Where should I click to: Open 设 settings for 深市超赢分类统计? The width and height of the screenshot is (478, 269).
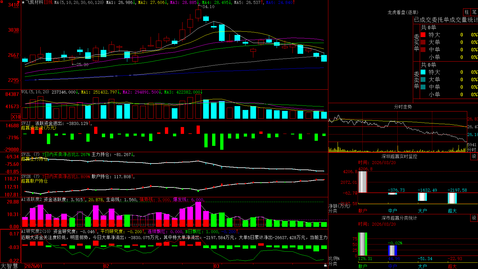(474, 218)
